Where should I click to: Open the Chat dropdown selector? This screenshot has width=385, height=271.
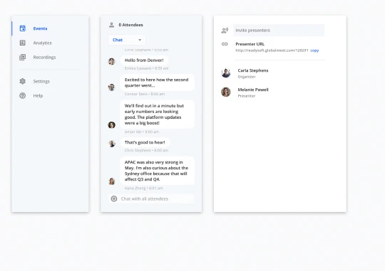click(x=127, y=40)
